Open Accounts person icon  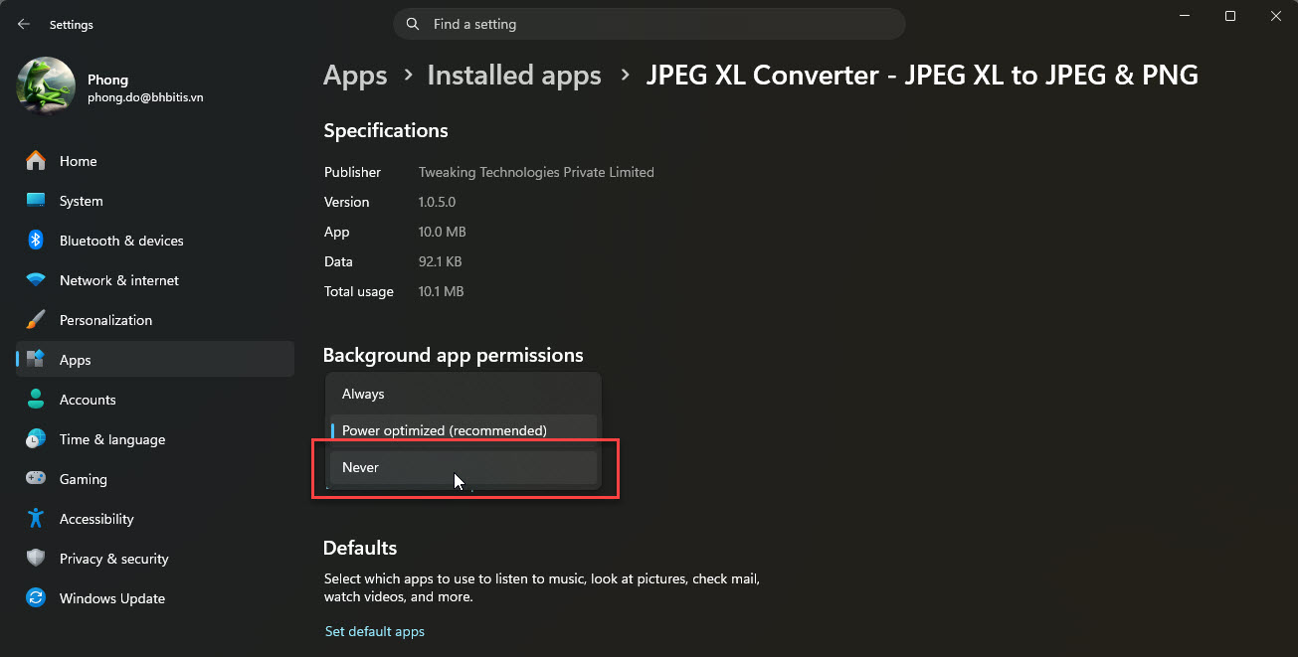tap(36, 400)
